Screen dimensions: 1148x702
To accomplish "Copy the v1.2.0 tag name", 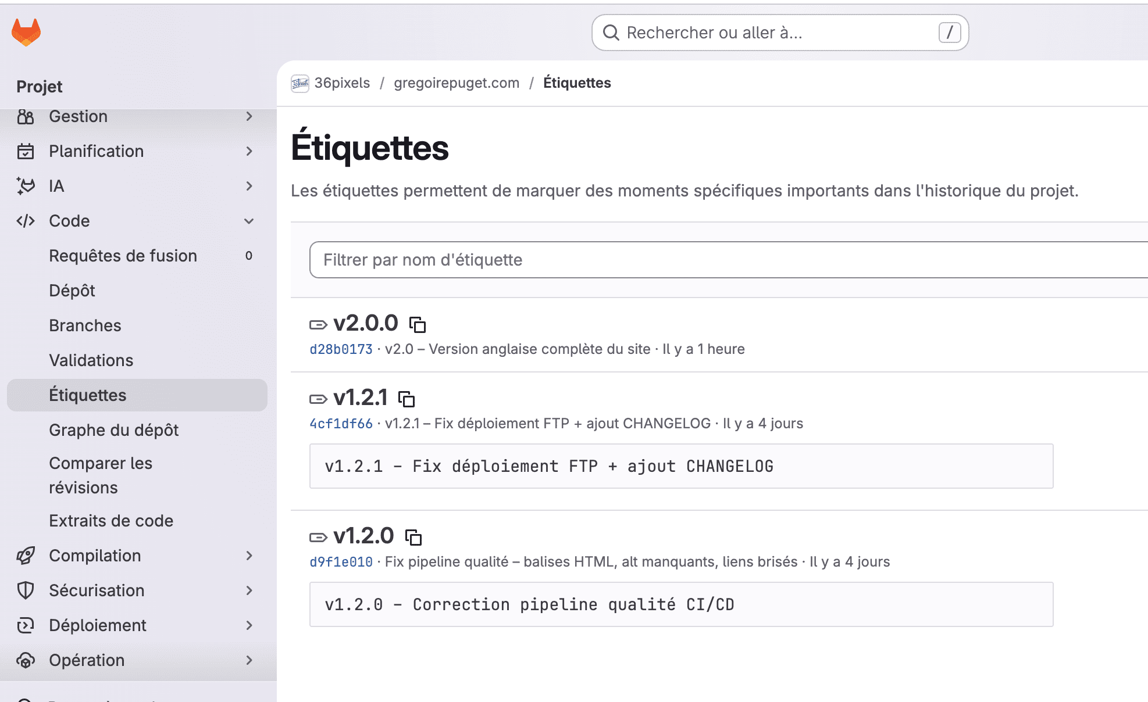I will (413, 537).
